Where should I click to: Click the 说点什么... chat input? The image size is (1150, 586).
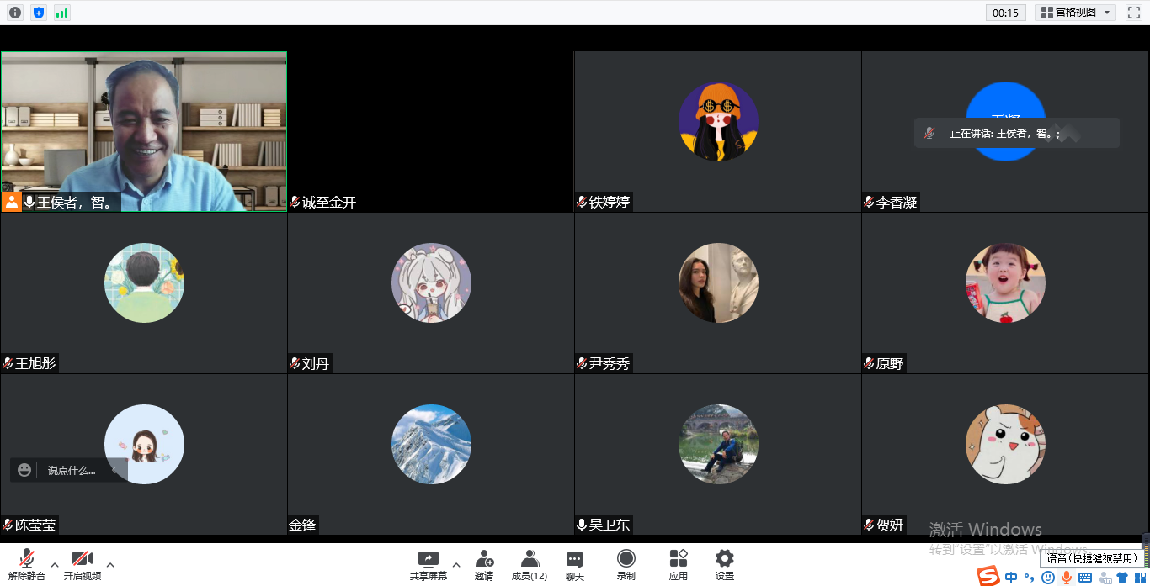tap(72, 470)
